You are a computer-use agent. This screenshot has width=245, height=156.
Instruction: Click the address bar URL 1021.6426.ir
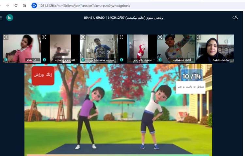click(85, 6)
